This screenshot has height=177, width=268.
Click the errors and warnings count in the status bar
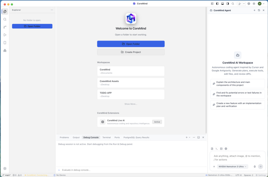coord(17,175)
